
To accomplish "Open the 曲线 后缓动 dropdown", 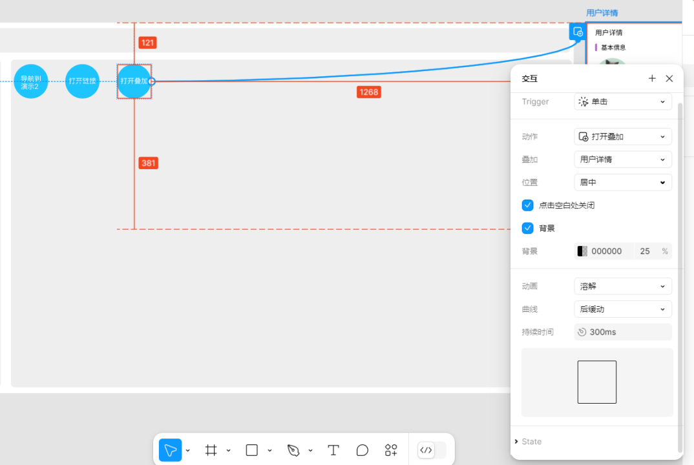I will (x=623, y=309).
